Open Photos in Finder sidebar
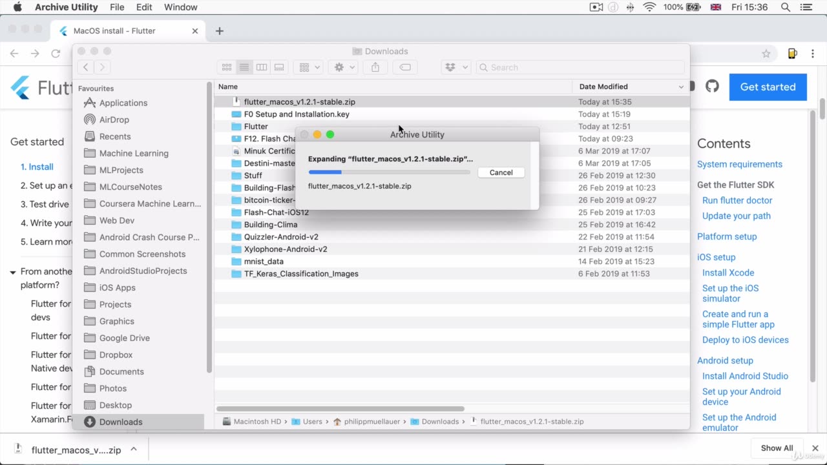827x465 pixels. point(112,388)
